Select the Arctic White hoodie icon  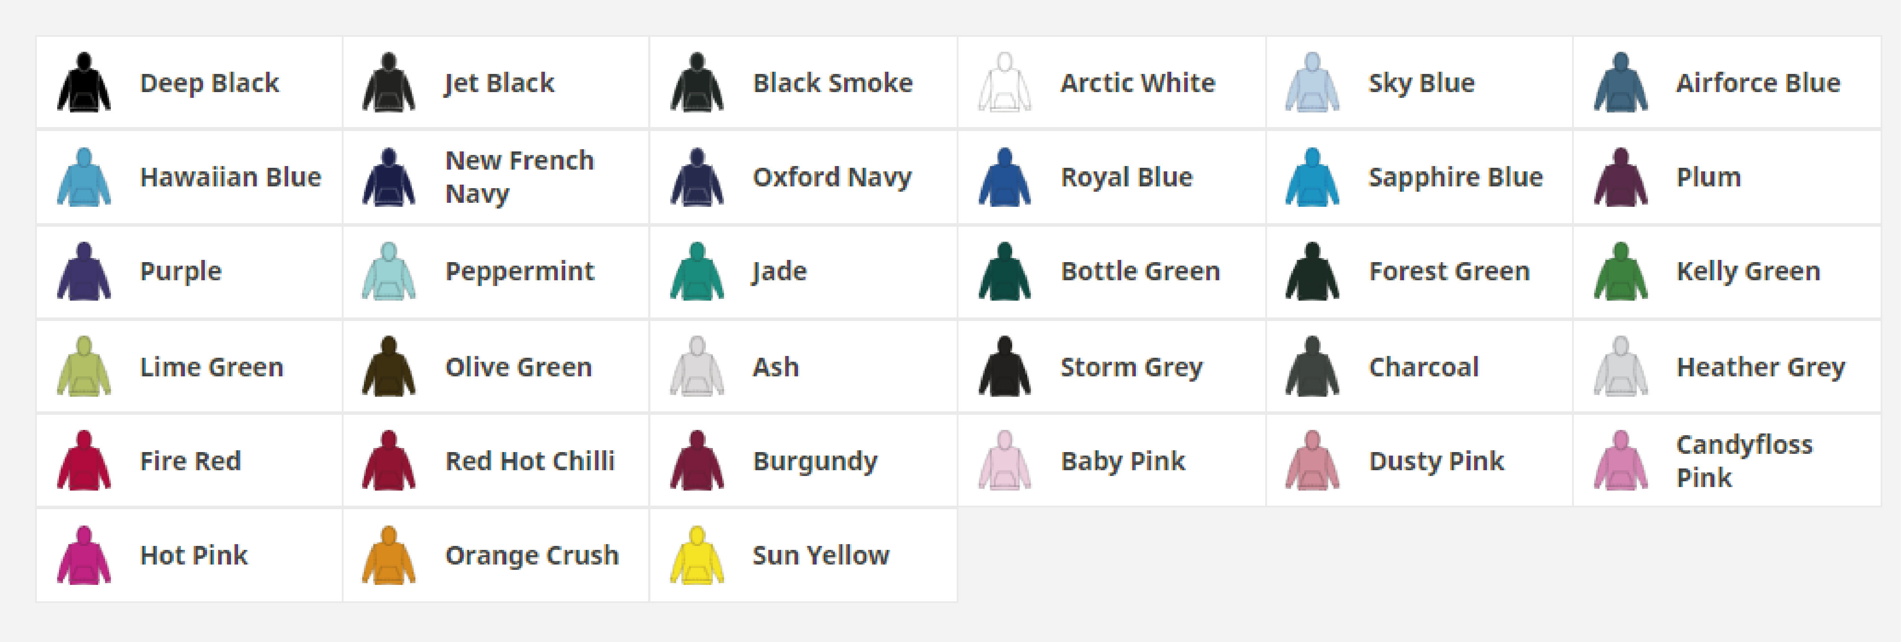click(x=1005, y=82)
